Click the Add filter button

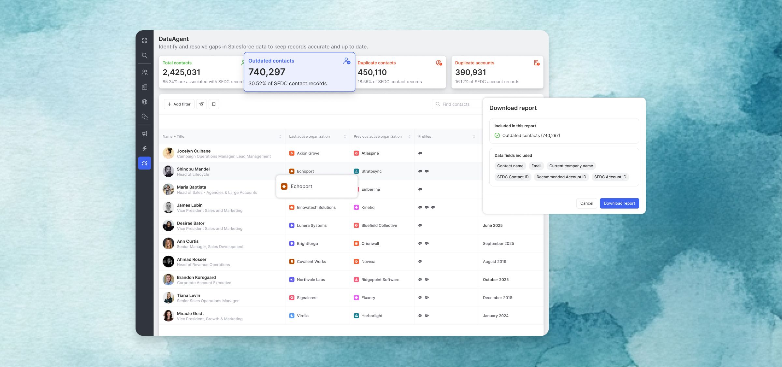click(179, 104)
